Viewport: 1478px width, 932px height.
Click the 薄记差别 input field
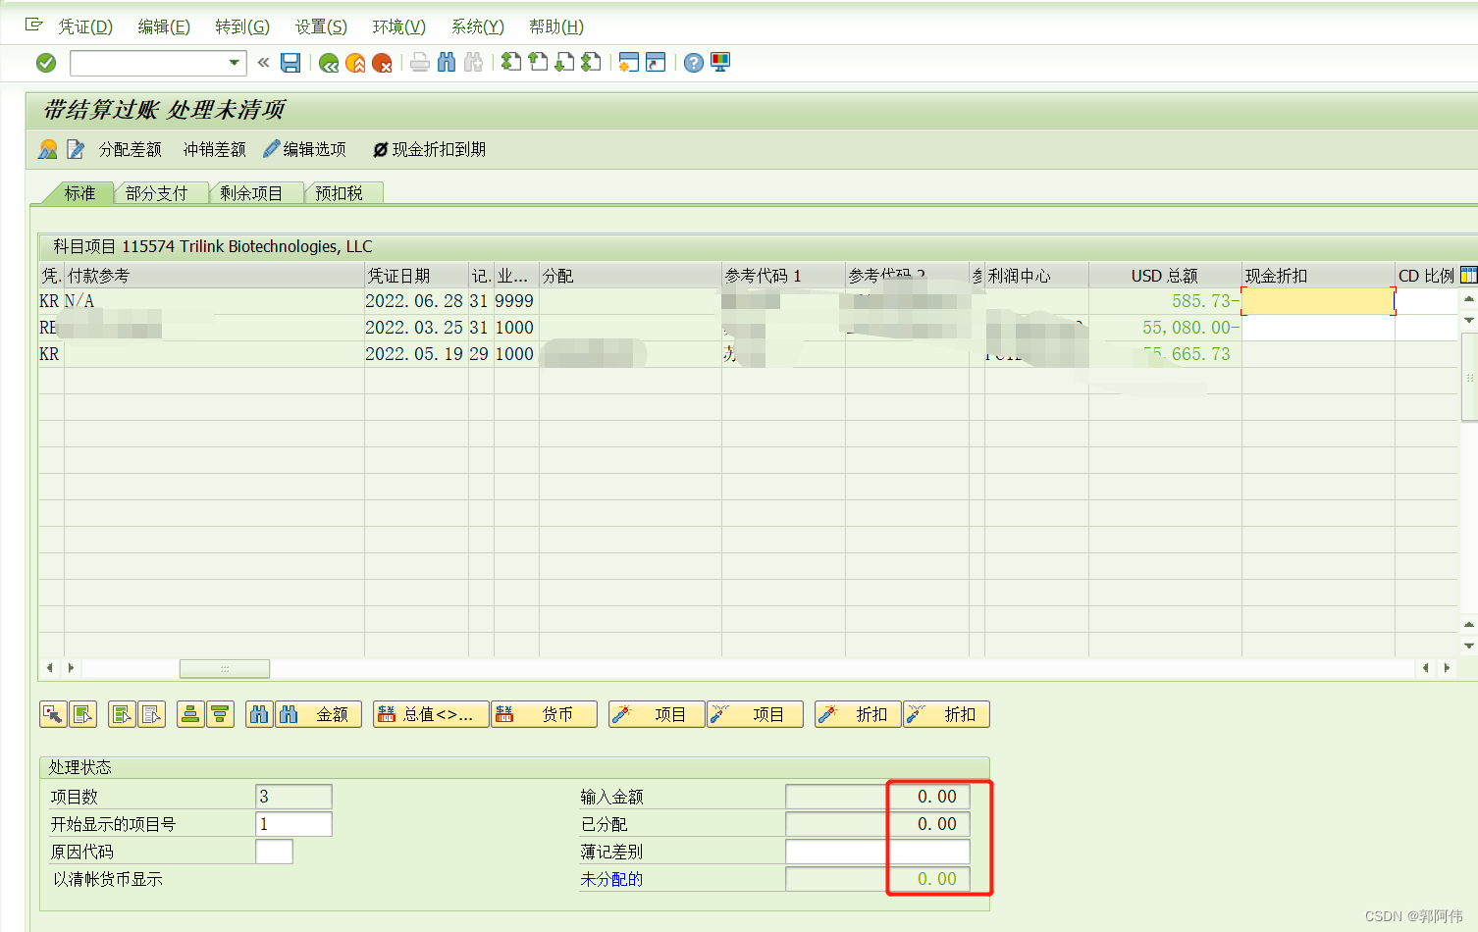click(877, 852)
